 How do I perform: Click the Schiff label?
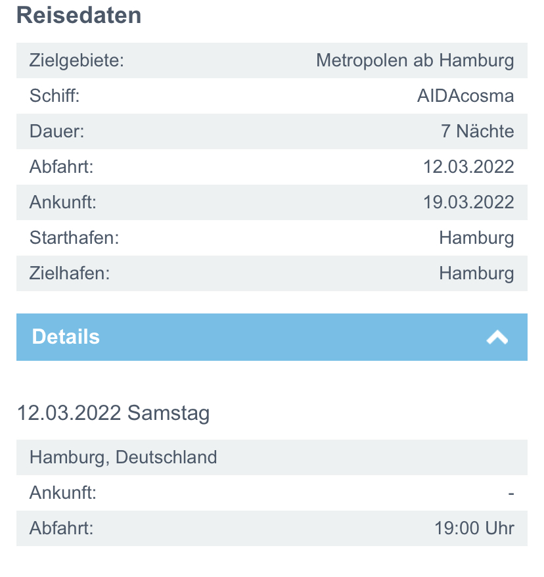coord(55,97)
